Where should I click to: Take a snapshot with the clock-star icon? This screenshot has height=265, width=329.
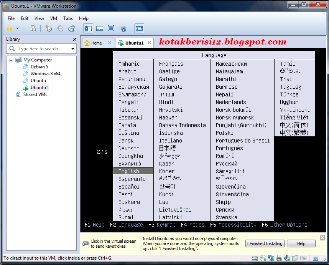coord(49,28)
